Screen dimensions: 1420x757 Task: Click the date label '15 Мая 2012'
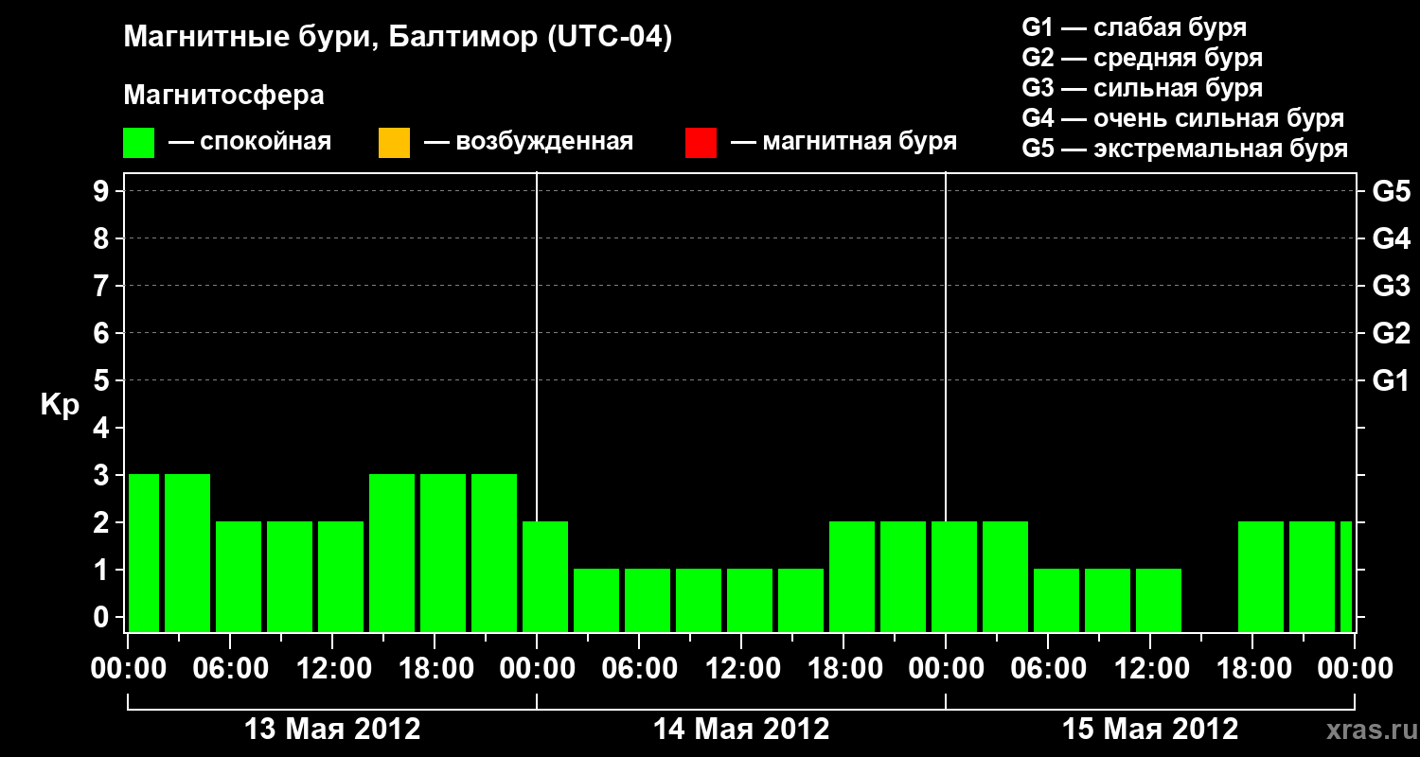point(1150,730)
